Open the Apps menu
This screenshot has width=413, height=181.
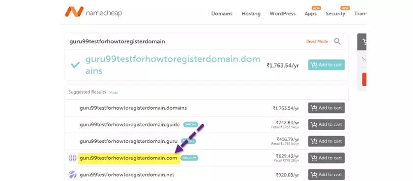311,14
